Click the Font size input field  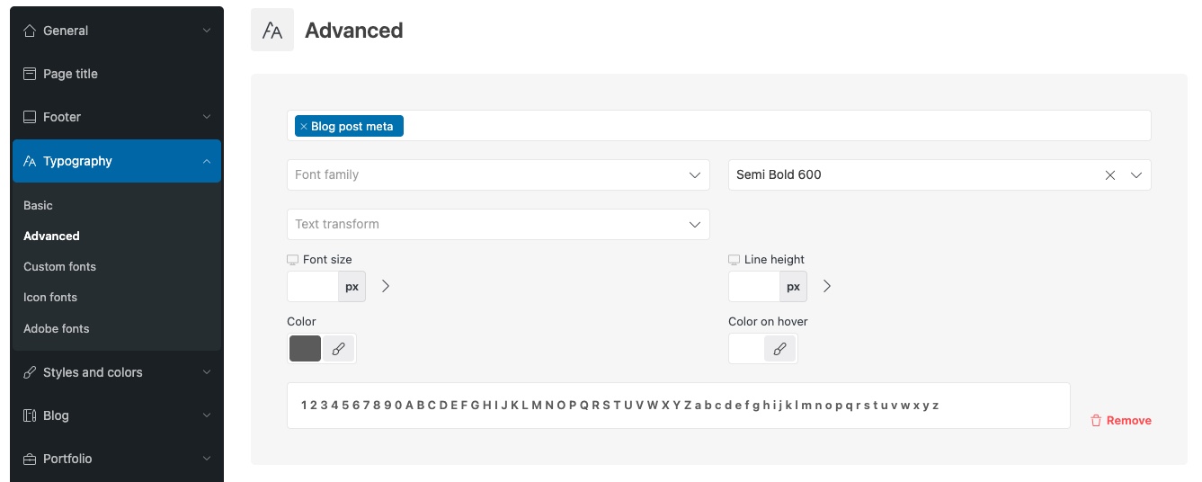click(313, 287)
